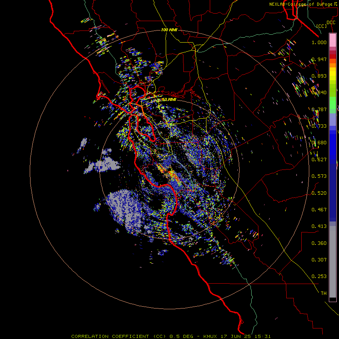Click the "0.5 DEG" tilt text in the caption
The image size is (339, 339).
(x=182, y=336)
